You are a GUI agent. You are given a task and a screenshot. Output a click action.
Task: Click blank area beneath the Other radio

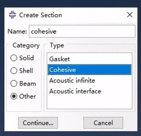[24, 106]
